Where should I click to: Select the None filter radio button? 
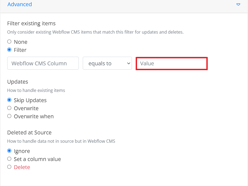pos(9,42)
